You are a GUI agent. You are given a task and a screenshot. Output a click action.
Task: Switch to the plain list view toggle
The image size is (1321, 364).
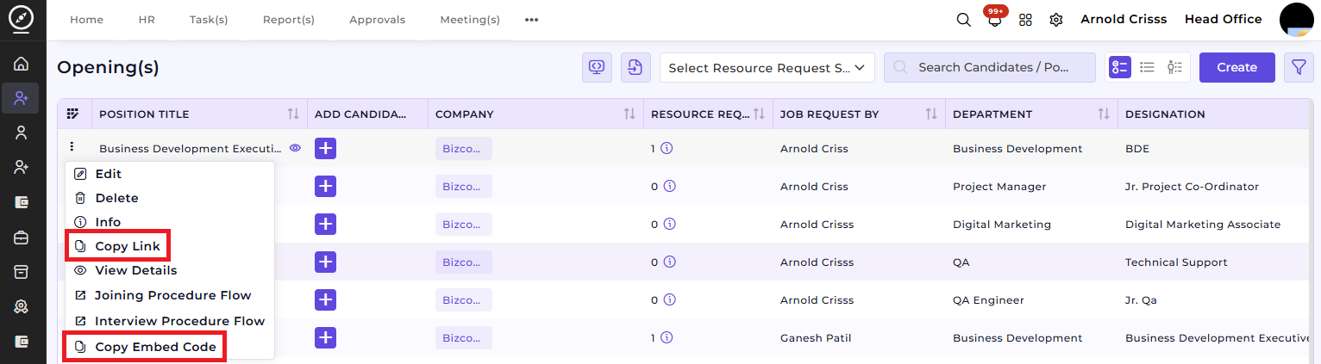click(x=1147, y=67)
